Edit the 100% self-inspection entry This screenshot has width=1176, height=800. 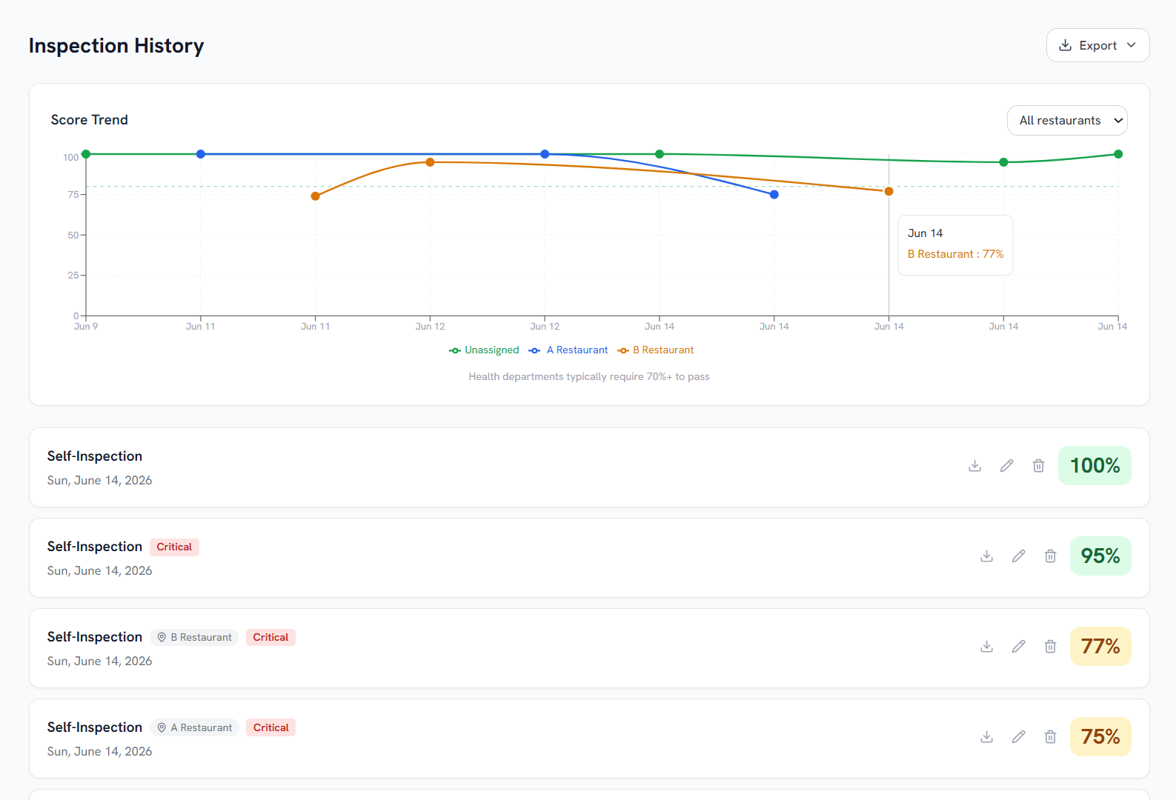pyautogui.click(x=1006, y=466)
